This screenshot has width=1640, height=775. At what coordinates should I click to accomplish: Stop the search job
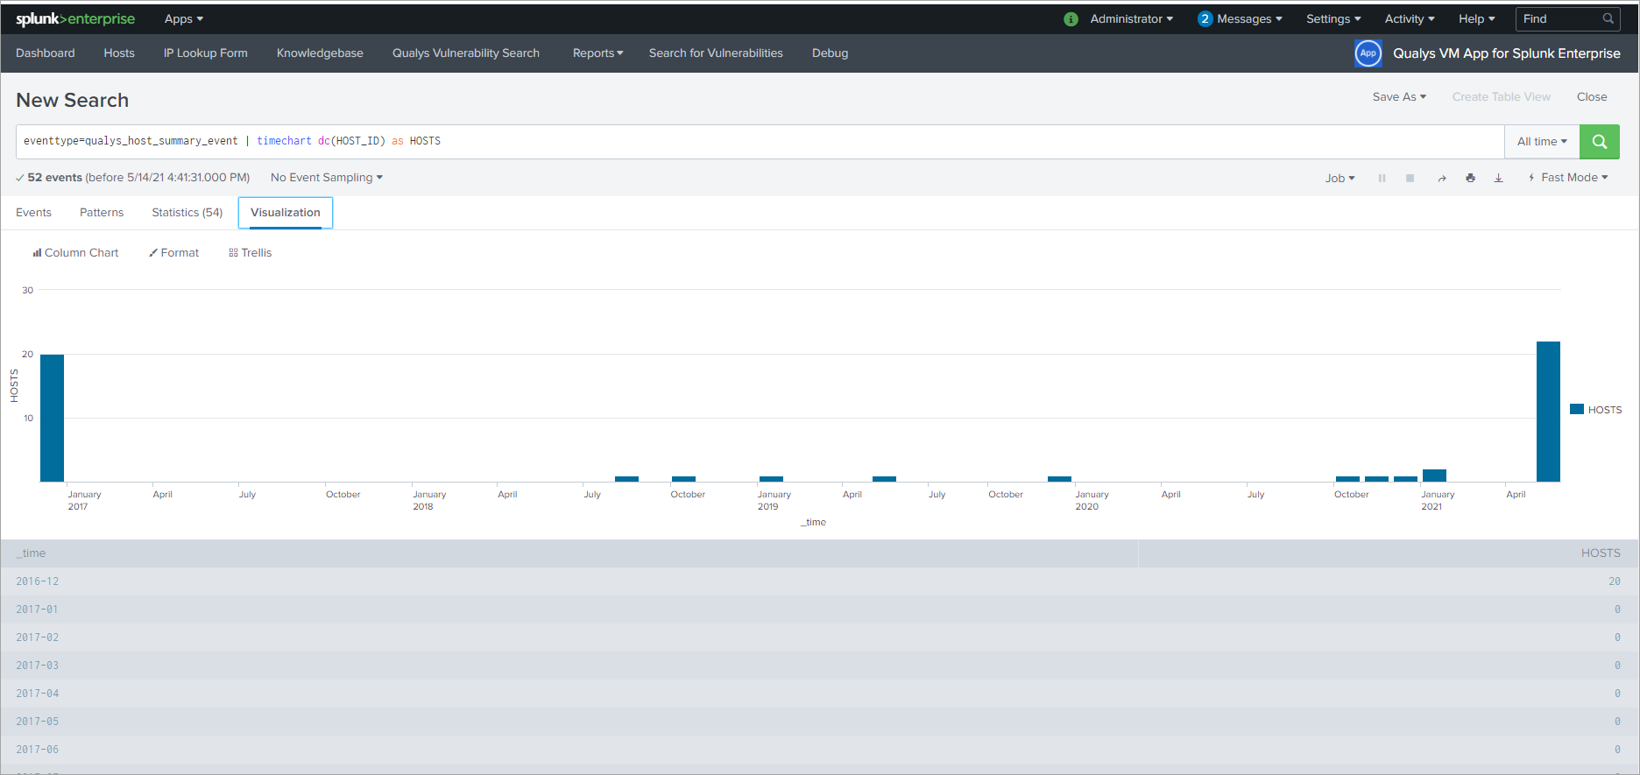point(1410,179)
